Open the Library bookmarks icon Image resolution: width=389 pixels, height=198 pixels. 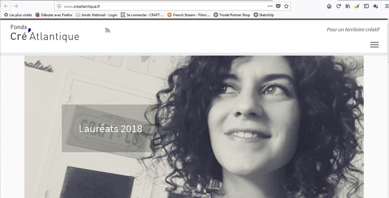pyautogui.click(x=348, y=6)
